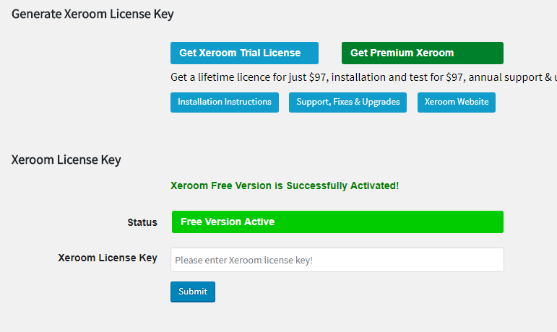Click the 'Website' word on the Xeroom button
This screenshot has width=557, height=332.
(x=472, y=102)
